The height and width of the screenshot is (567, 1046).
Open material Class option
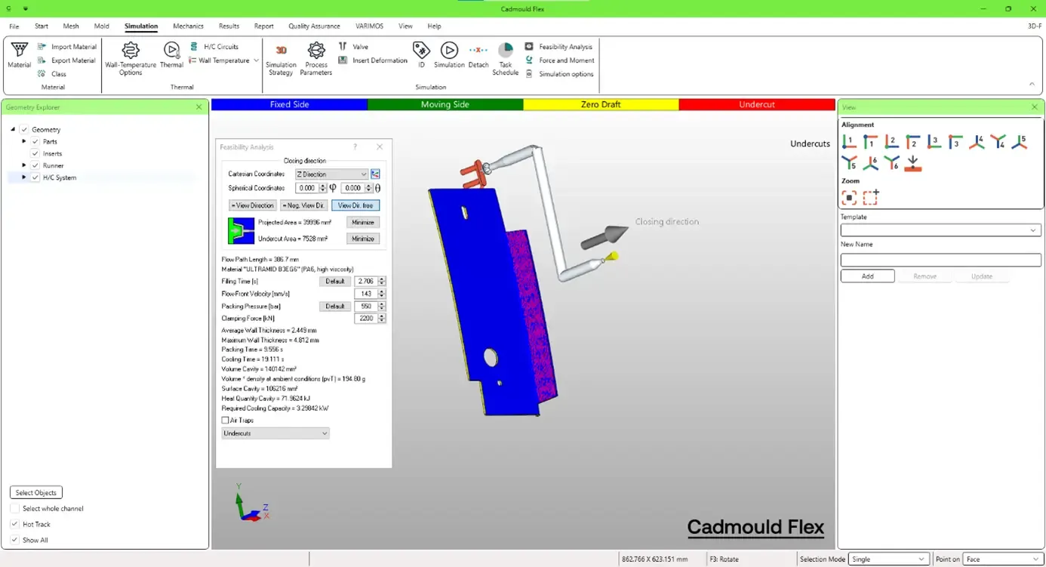tap(52, 74)
